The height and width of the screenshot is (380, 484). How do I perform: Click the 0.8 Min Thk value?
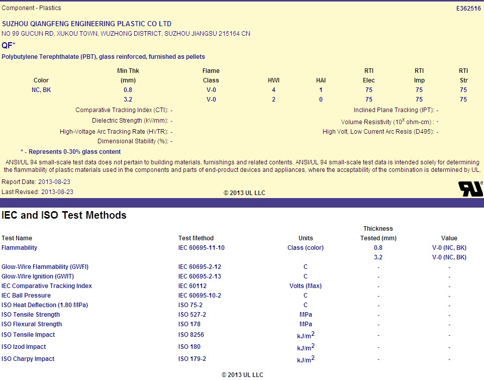[128, 90]
